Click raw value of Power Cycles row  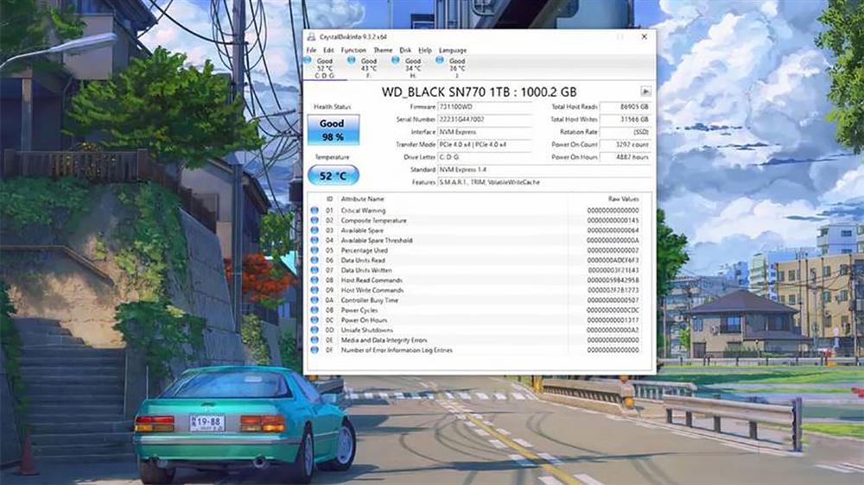[x=613, y=310]
